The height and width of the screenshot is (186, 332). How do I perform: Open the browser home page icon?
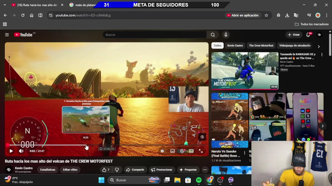[32, 15]
